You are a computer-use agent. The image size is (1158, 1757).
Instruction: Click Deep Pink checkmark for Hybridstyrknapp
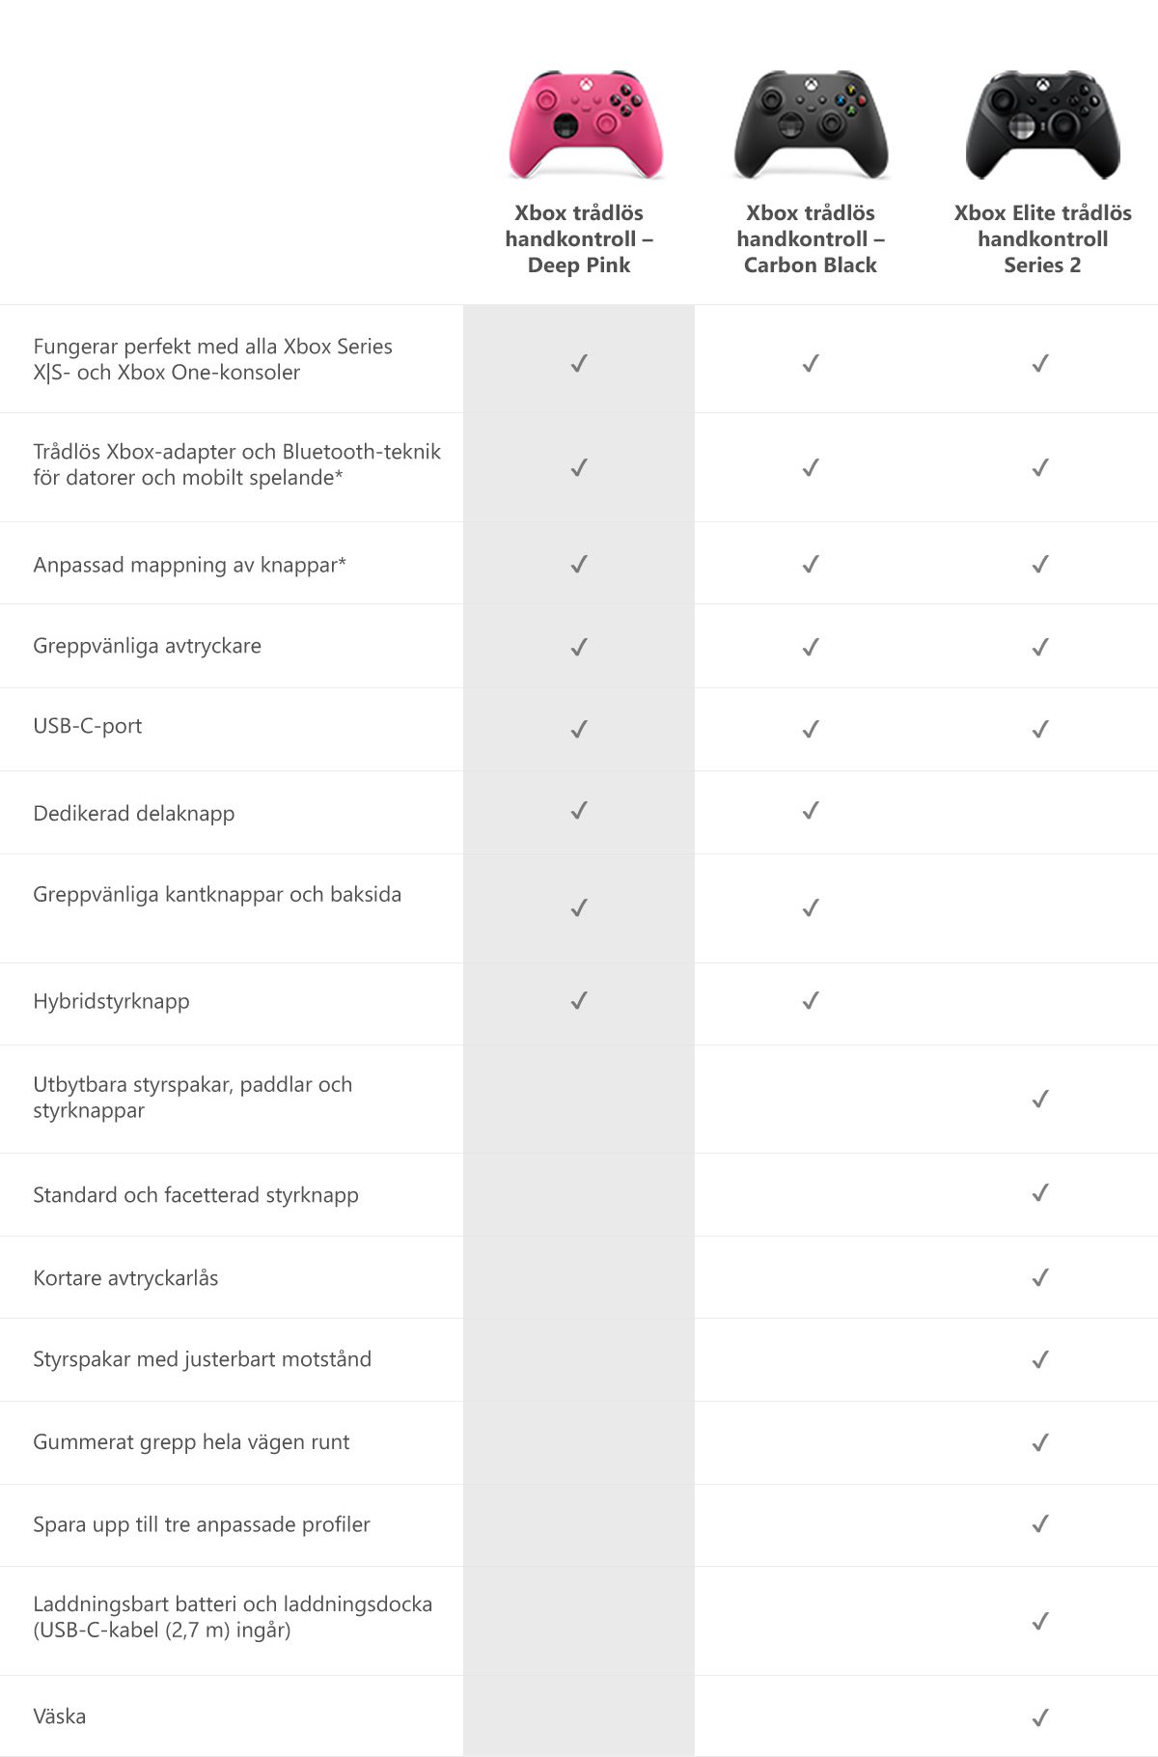click(579, 1001)
